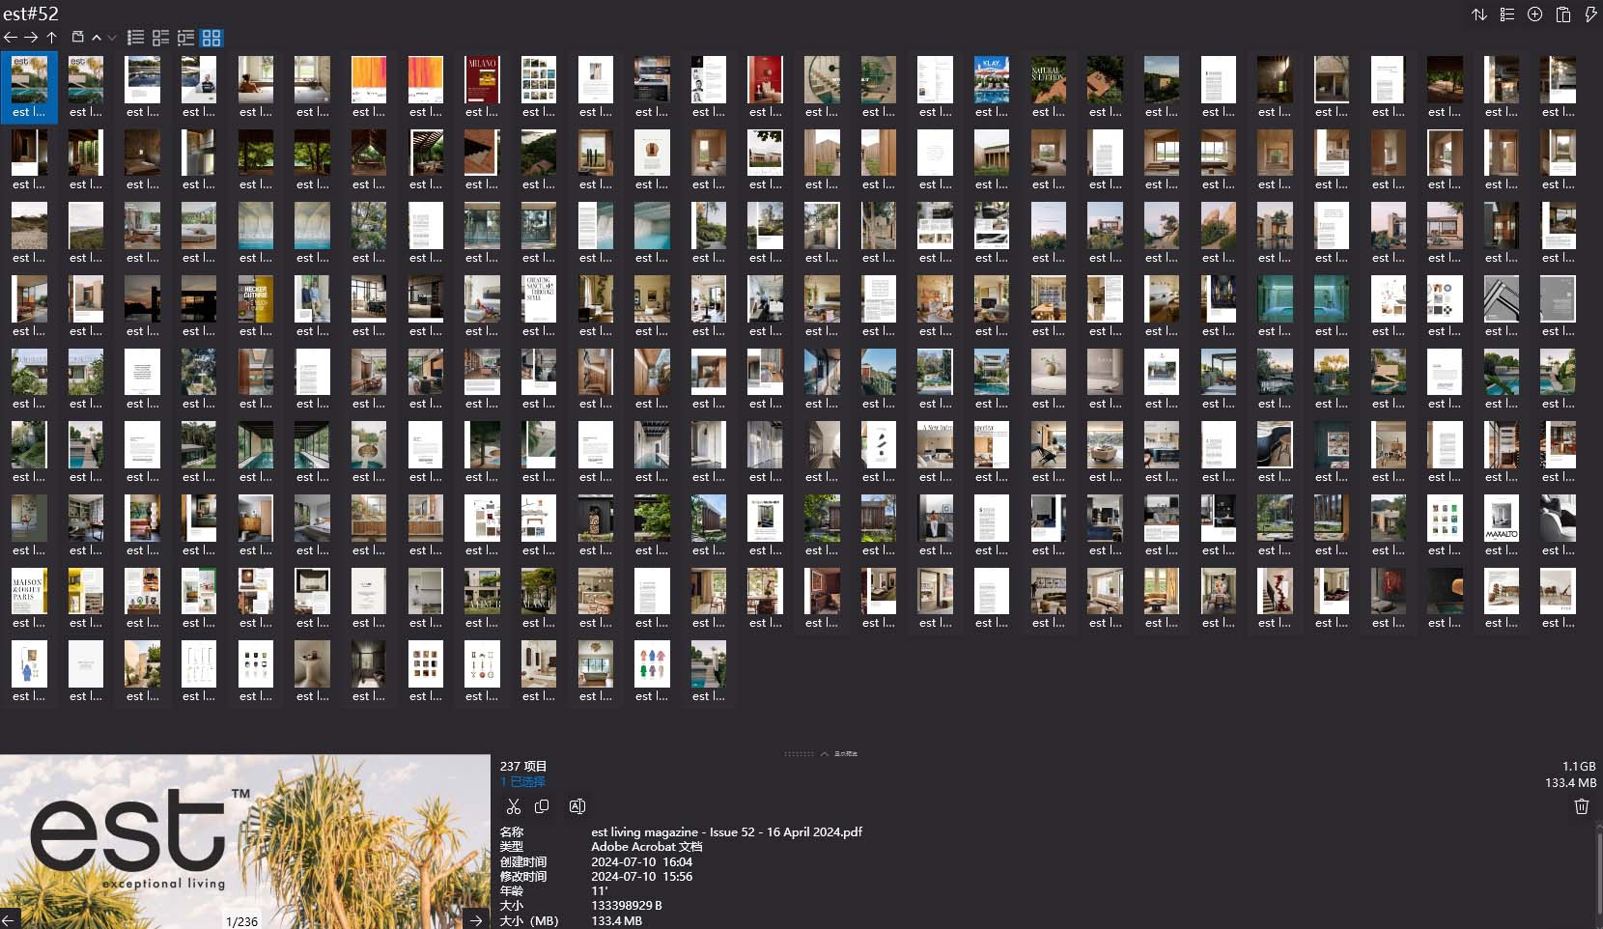1603x929 pixels.
Task: Toggle the large thumbnails grid view
Action: point(211,38)
